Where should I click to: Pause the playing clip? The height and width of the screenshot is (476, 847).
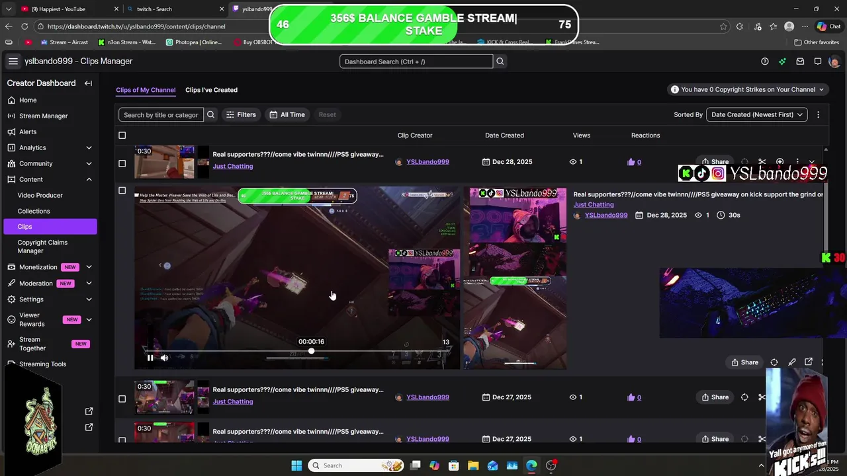pyautogui.click(x=150, y=358)
